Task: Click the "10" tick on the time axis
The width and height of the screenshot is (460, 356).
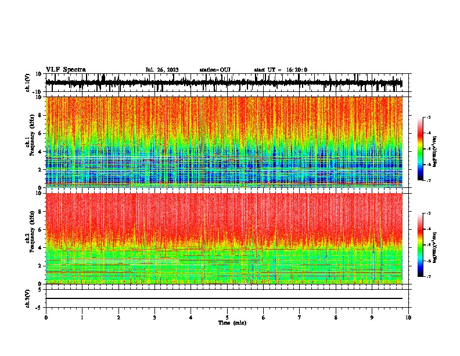Action: 408,318
